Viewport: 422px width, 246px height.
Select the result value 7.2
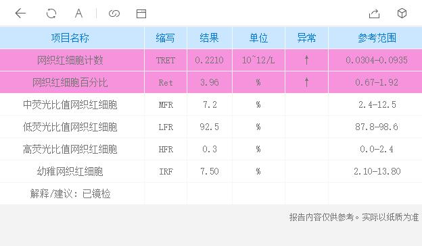pos(210,104)
